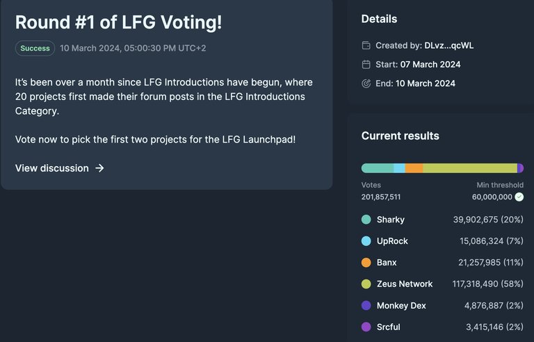Image resolution: width=534 pixels, height=342 pixels.
Task: Select the Monkey Dex result label
Action: click(401, 306)
